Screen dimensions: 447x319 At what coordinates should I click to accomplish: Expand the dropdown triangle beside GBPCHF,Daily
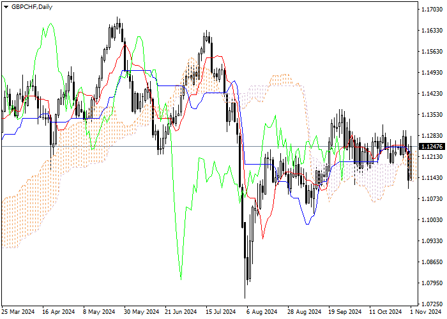coord(6,7)
